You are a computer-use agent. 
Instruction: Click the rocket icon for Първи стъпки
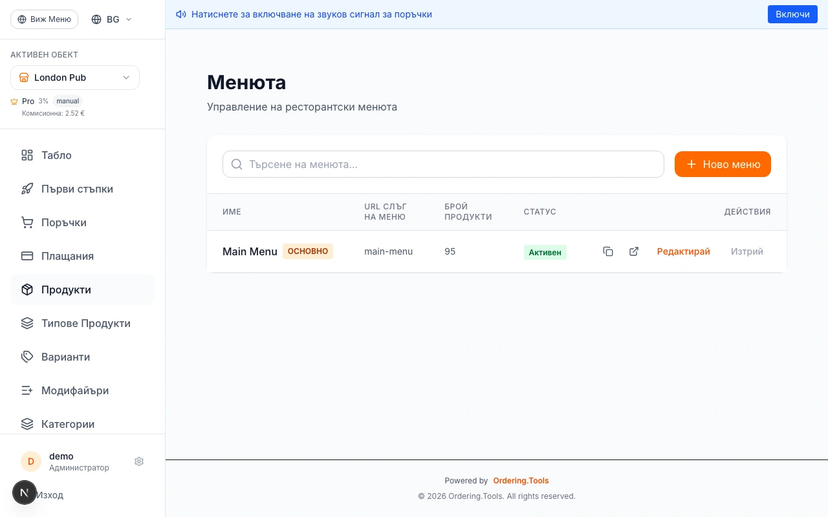pyautogui.click(x=27, y=189)
